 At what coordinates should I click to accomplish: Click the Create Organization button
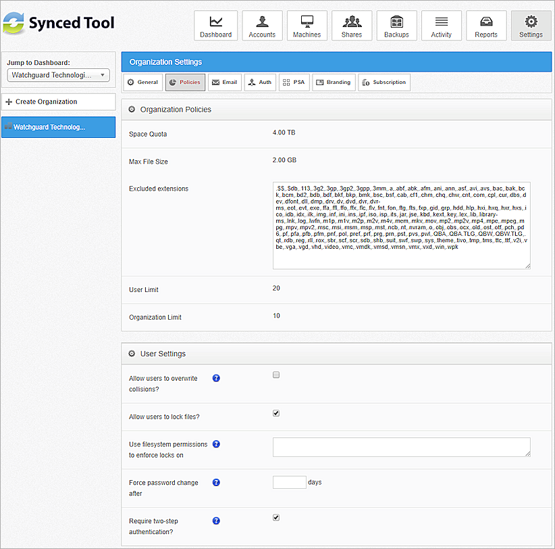pos(58,101)
